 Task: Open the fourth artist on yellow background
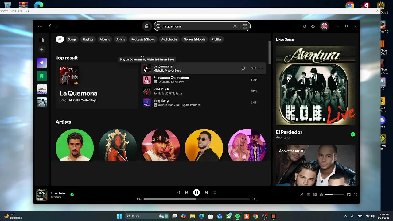pyautogui.click(x=204, y=145)
